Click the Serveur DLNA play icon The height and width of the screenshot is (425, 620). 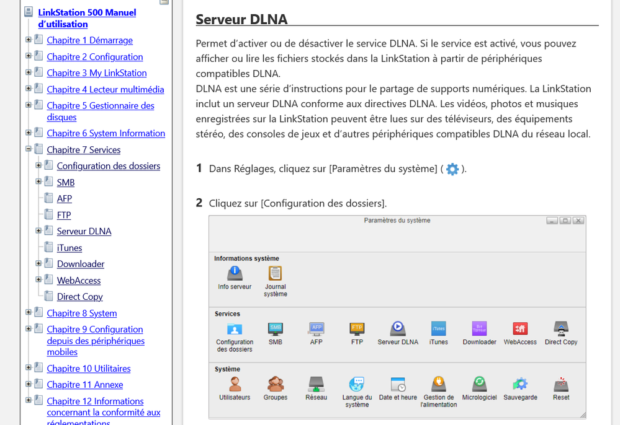(398, 328)
